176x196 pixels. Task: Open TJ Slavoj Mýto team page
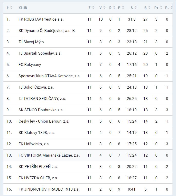pos(31,42)
